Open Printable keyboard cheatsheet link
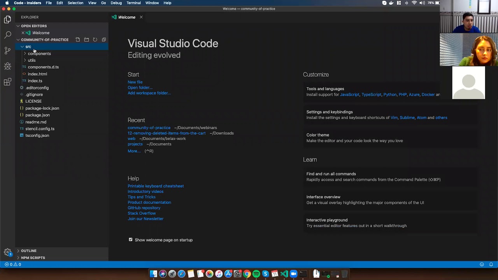The height and width of the screenshot is (280, 498). coord(156,186)
